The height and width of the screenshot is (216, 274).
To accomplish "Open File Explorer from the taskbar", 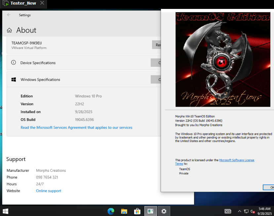I will point(124,211).
